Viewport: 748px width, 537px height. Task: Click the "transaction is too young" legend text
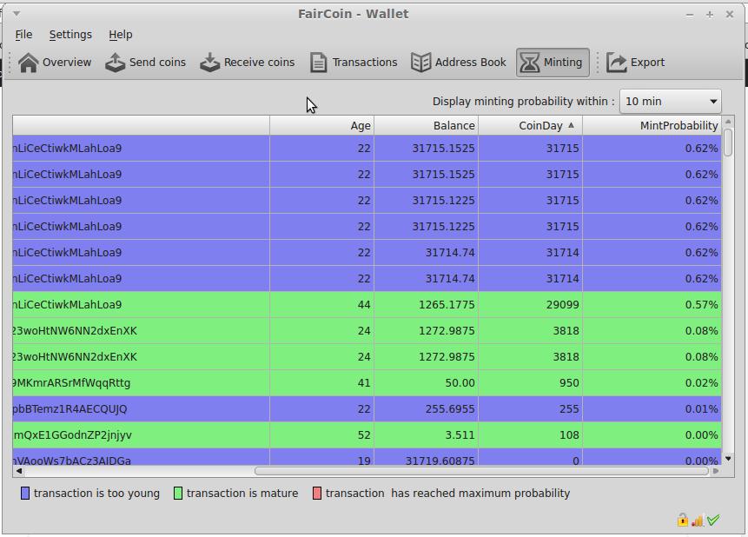tap(96, 493)
